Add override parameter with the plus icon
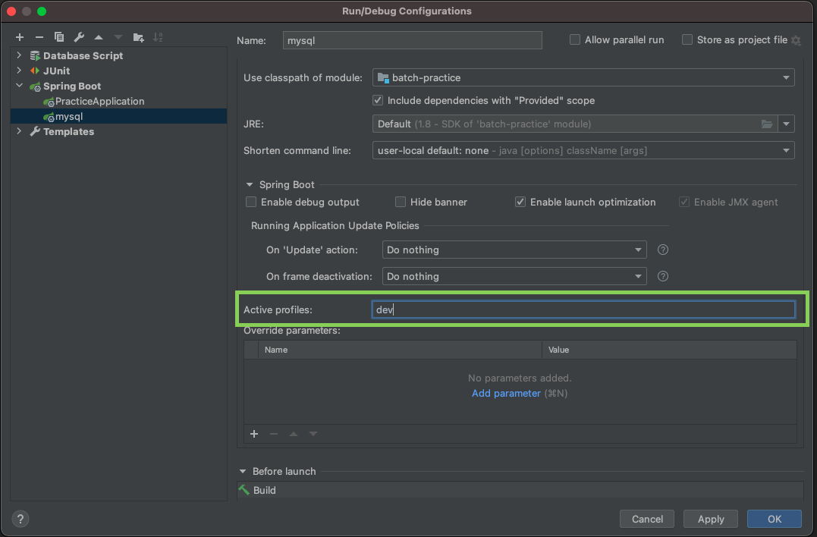This screenshot has width=817, height=537. point(254,434)
